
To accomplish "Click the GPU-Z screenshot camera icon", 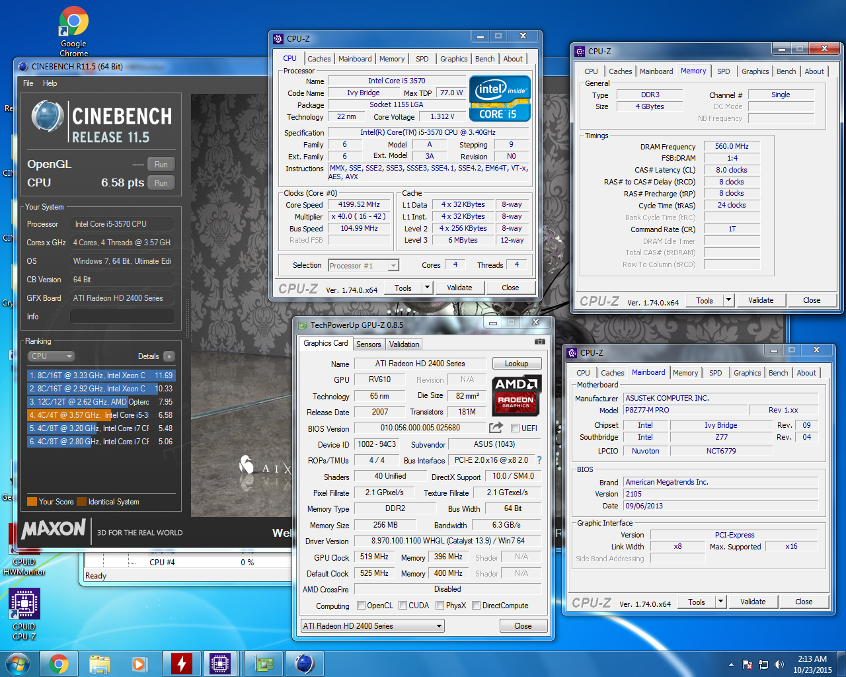I will (x=540, y=342).
